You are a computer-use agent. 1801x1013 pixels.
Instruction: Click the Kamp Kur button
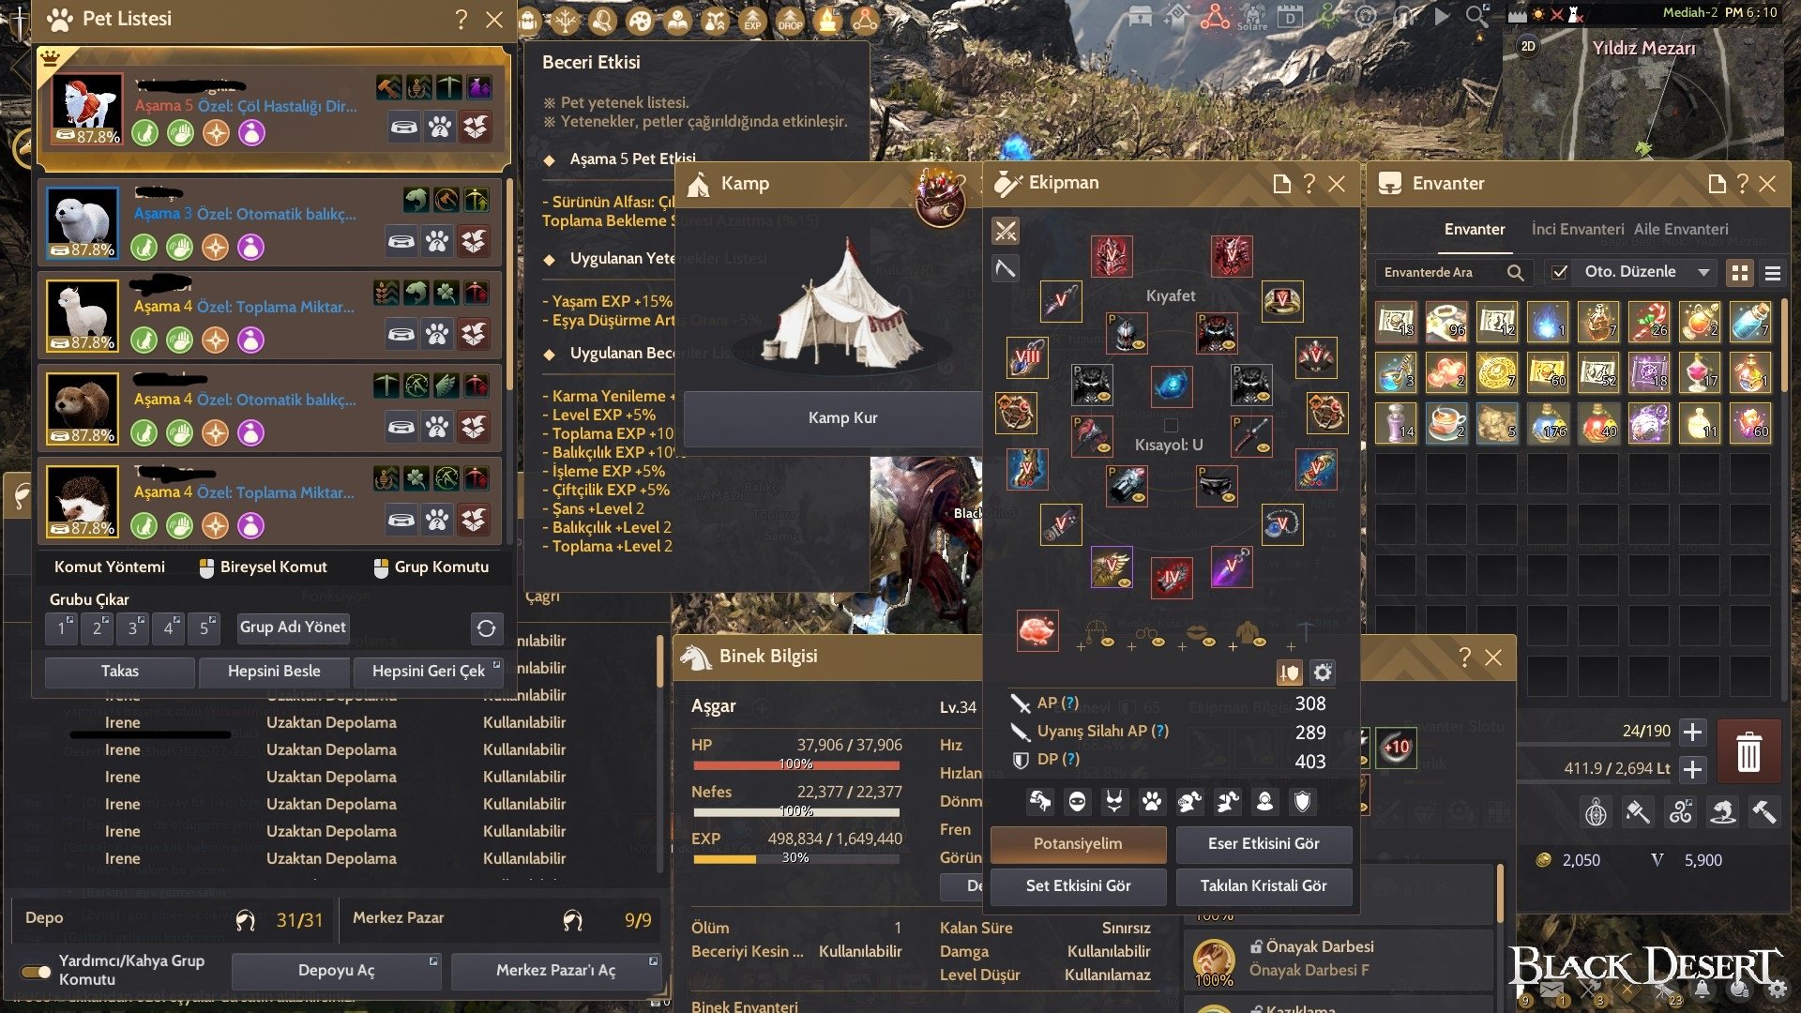(x=842, y=418)
